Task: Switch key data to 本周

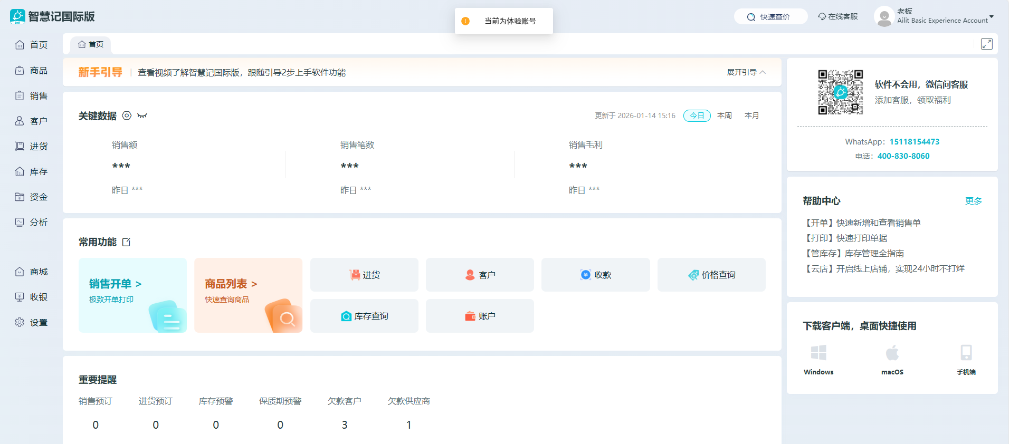Action: 724,115
